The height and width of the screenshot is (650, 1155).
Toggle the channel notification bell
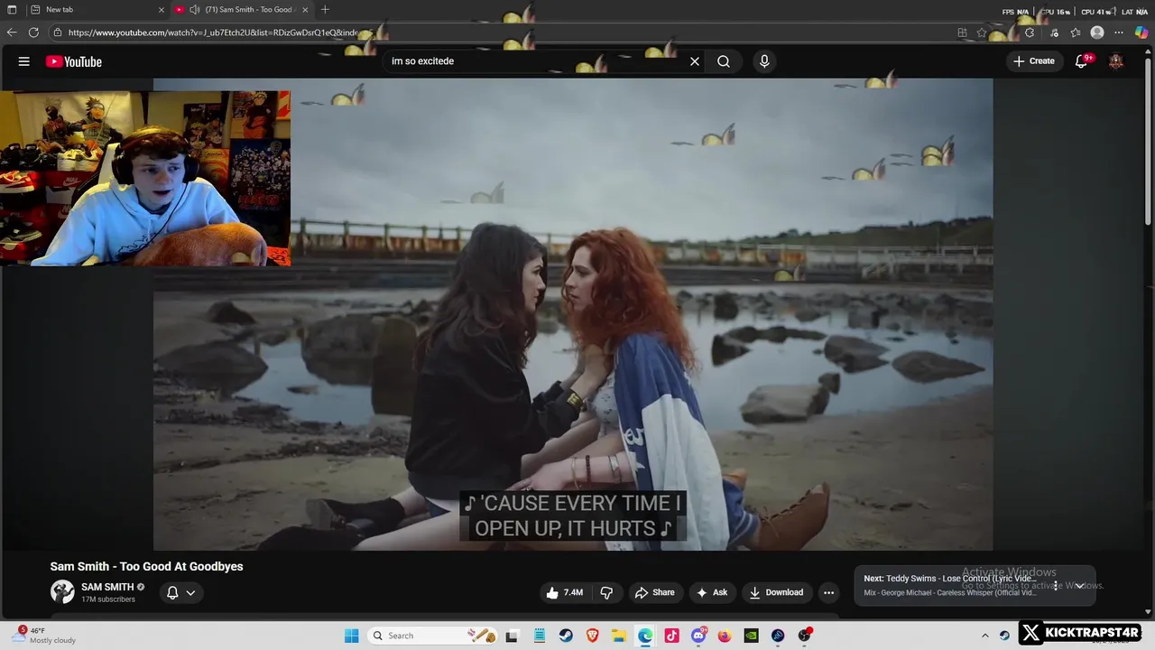[172, 593]
